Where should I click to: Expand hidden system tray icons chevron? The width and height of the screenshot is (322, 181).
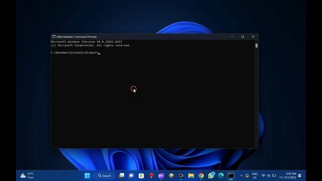click(x=242, y=175)
